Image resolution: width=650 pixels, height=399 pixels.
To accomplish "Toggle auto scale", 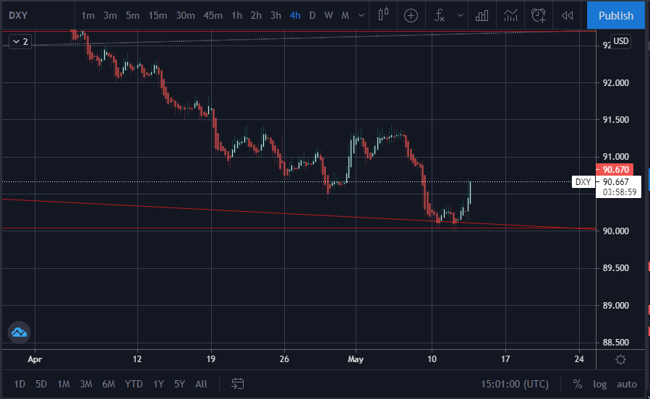I will (x=626, y=384).
